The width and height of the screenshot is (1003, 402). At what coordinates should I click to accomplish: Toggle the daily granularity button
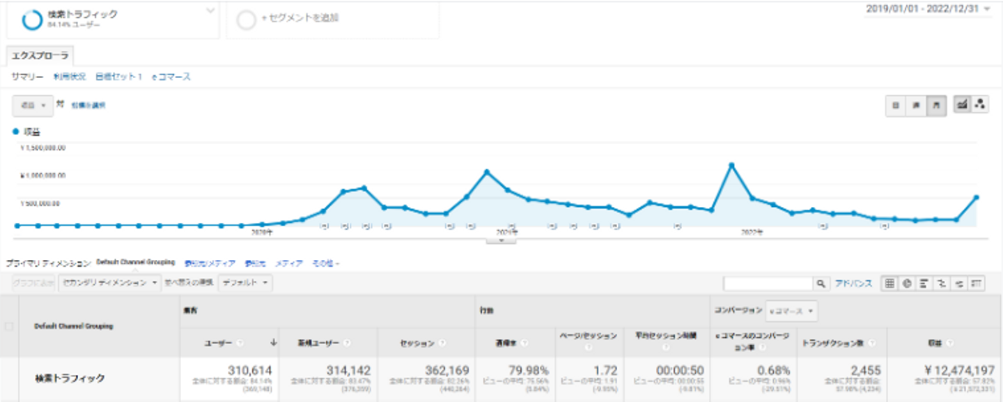(896, 105)
